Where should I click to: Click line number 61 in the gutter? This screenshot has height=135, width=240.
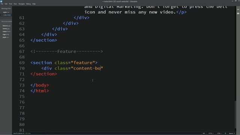coord(22,18)
